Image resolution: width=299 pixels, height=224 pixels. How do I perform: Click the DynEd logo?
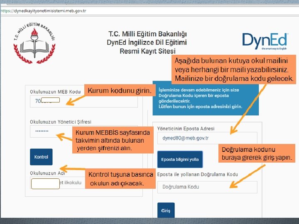pyautogui.click(x=265, y=41)
